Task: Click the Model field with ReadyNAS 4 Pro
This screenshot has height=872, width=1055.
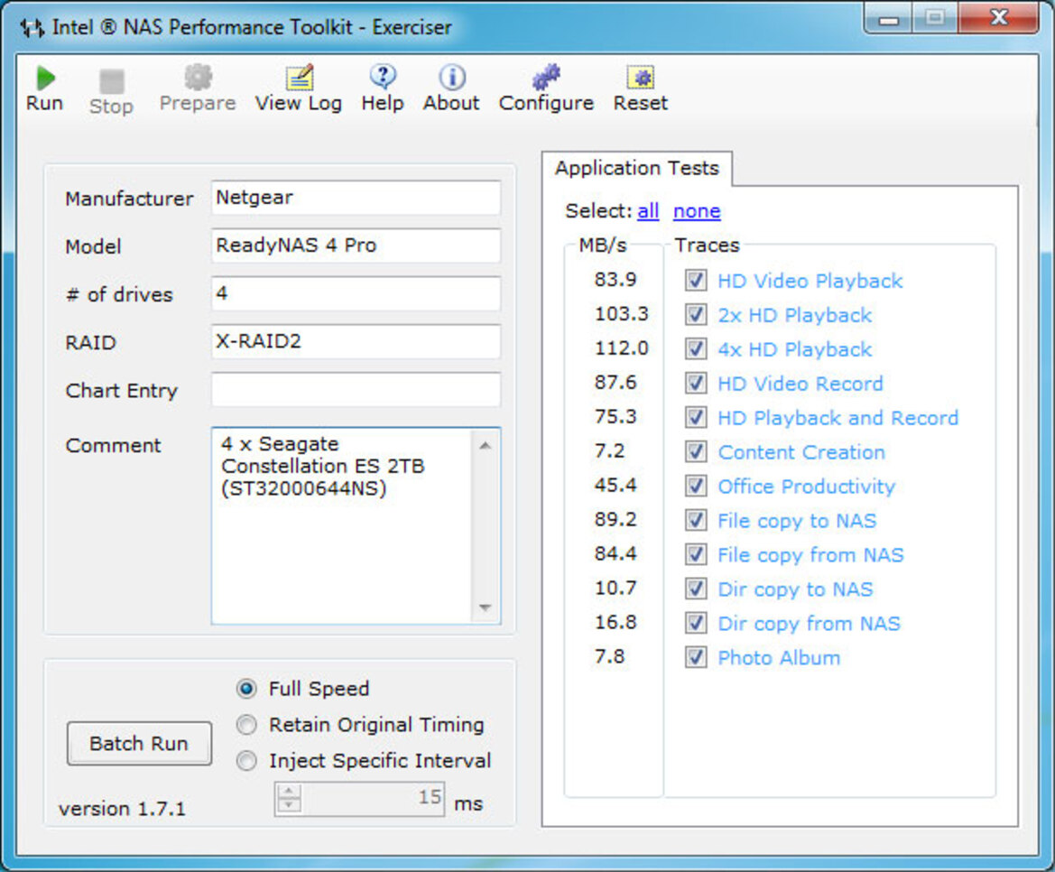Action: pos(356,246)
